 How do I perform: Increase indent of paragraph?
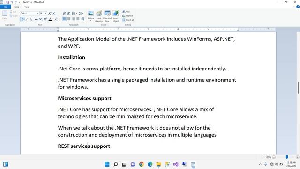coord(69,13)
